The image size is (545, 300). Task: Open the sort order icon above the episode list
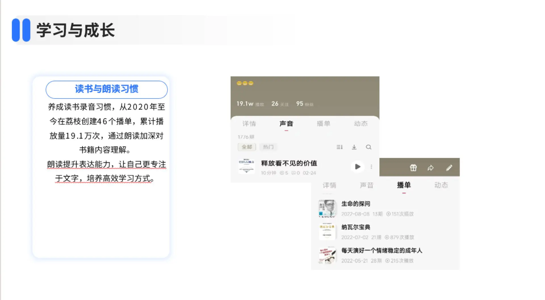click(339, 147)
